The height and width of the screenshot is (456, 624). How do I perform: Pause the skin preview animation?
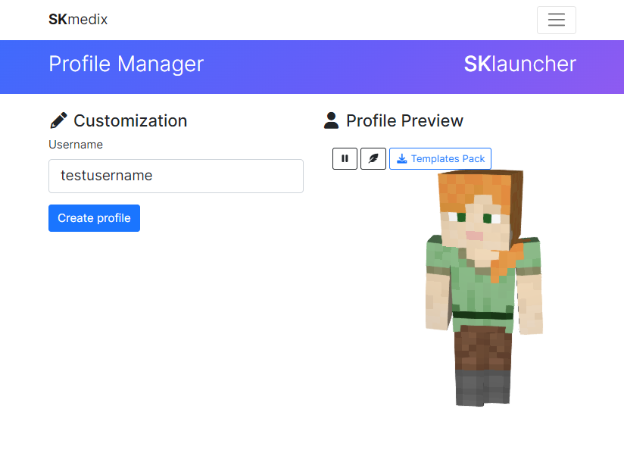click(x=345, y=159)
